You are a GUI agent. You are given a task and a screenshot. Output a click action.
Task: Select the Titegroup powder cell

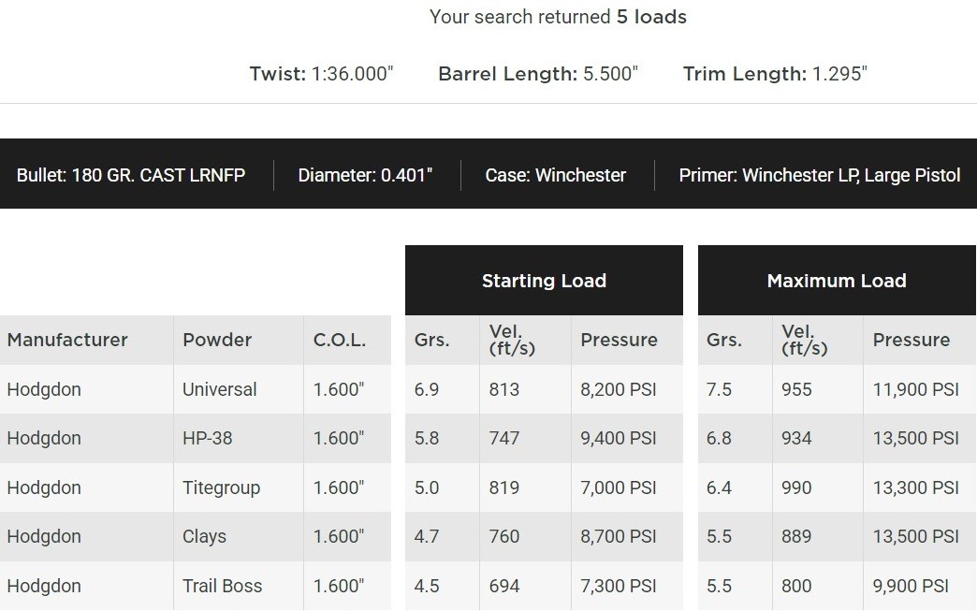221,487
